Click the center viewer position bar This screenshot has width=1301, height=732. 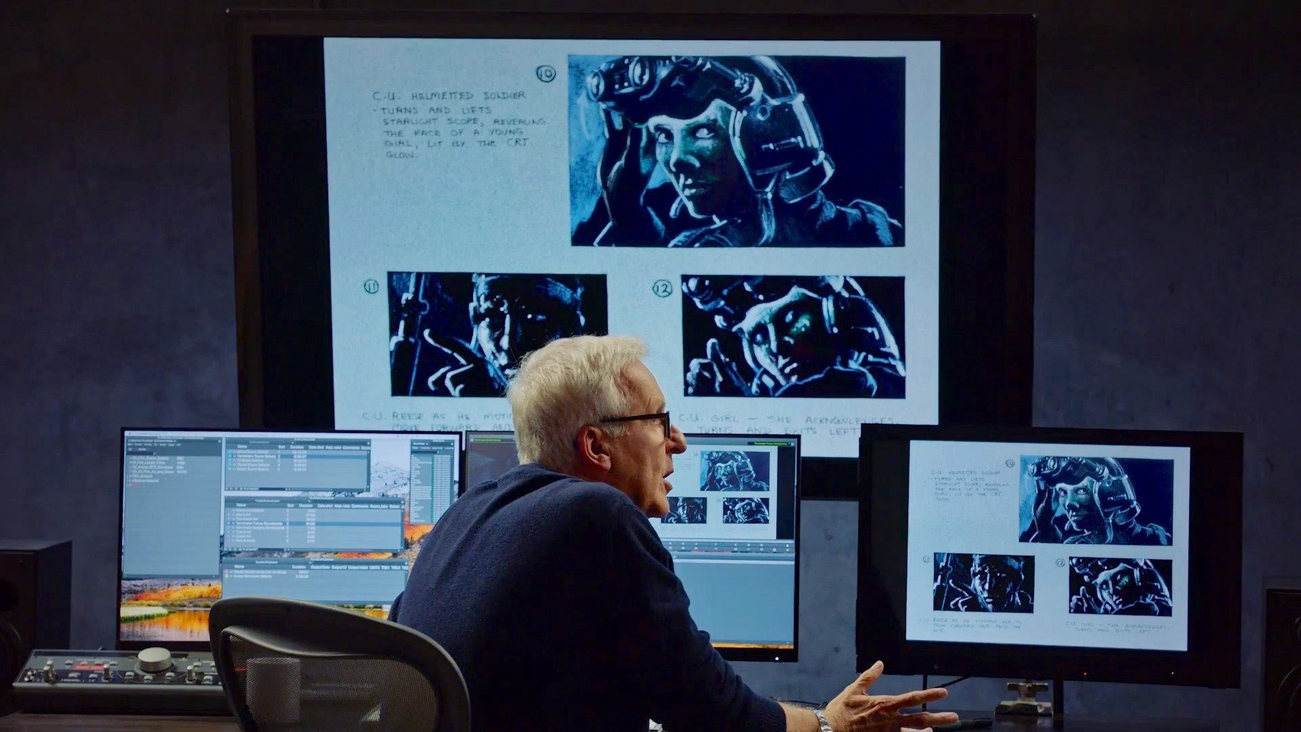click(x=726, y=541)
